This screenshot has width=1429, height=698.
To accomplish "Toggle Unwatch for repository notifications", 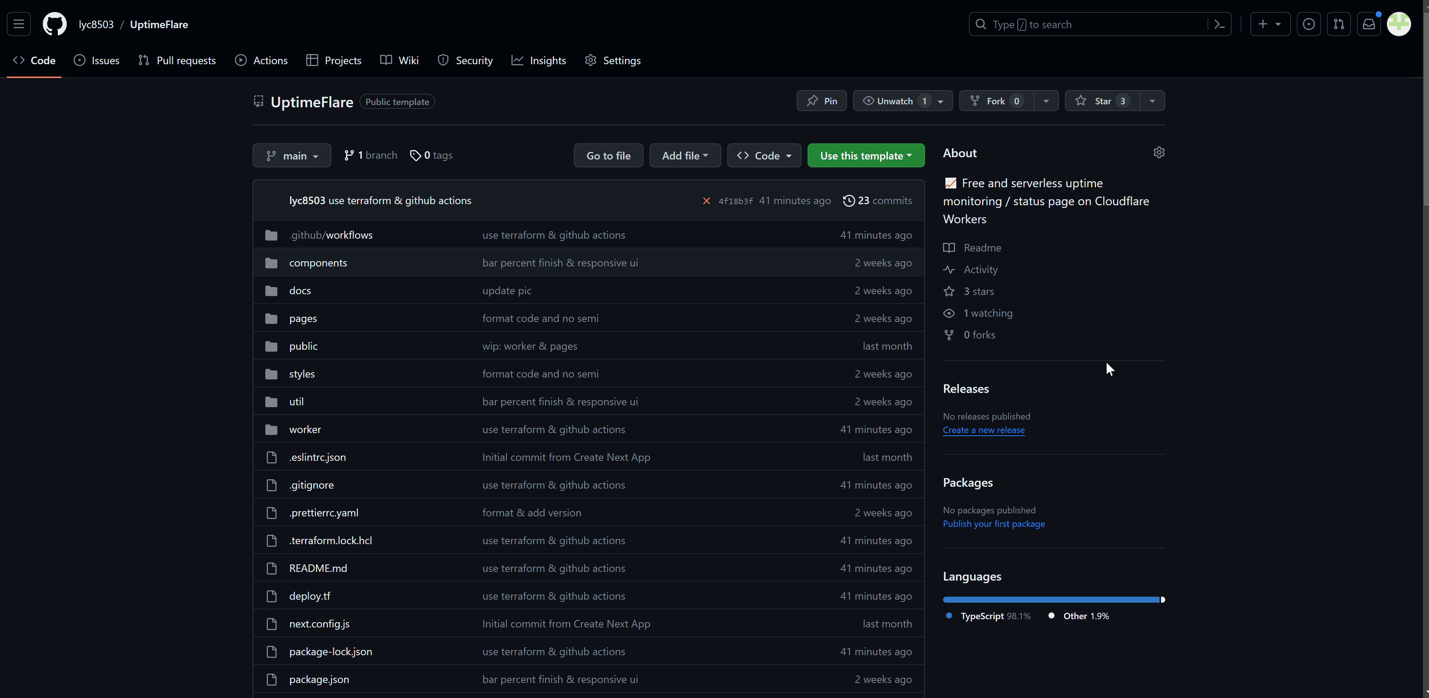I will [894, 101].
